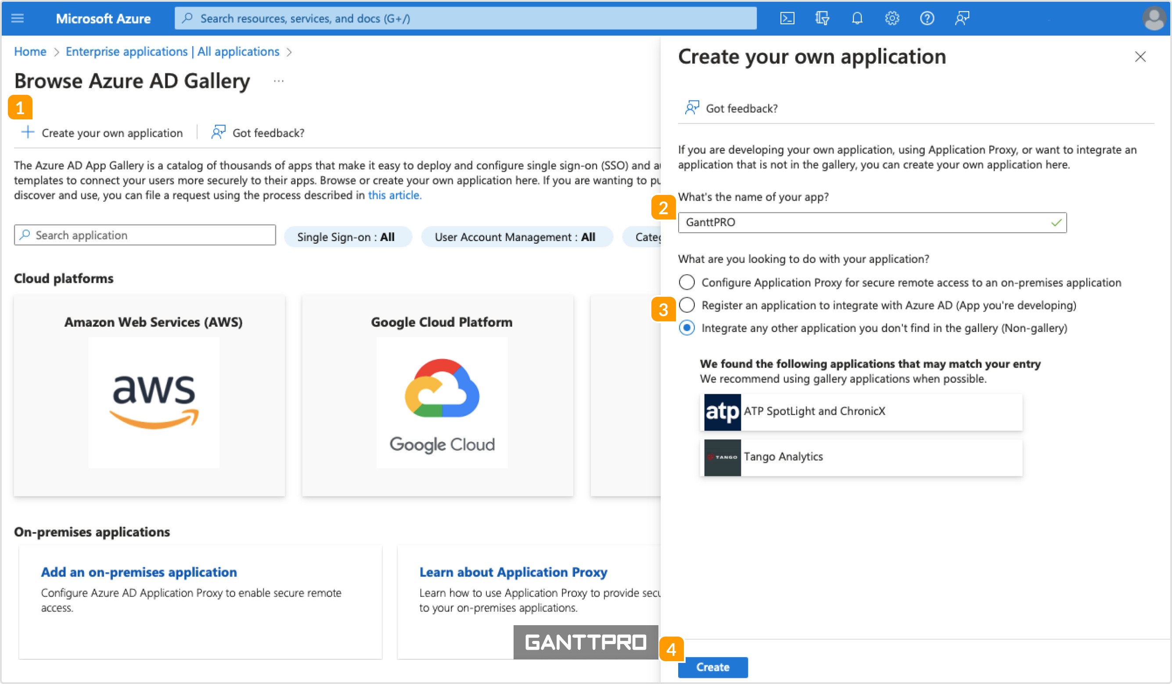Go to Home breadcrumb

[x=30, y=51]
